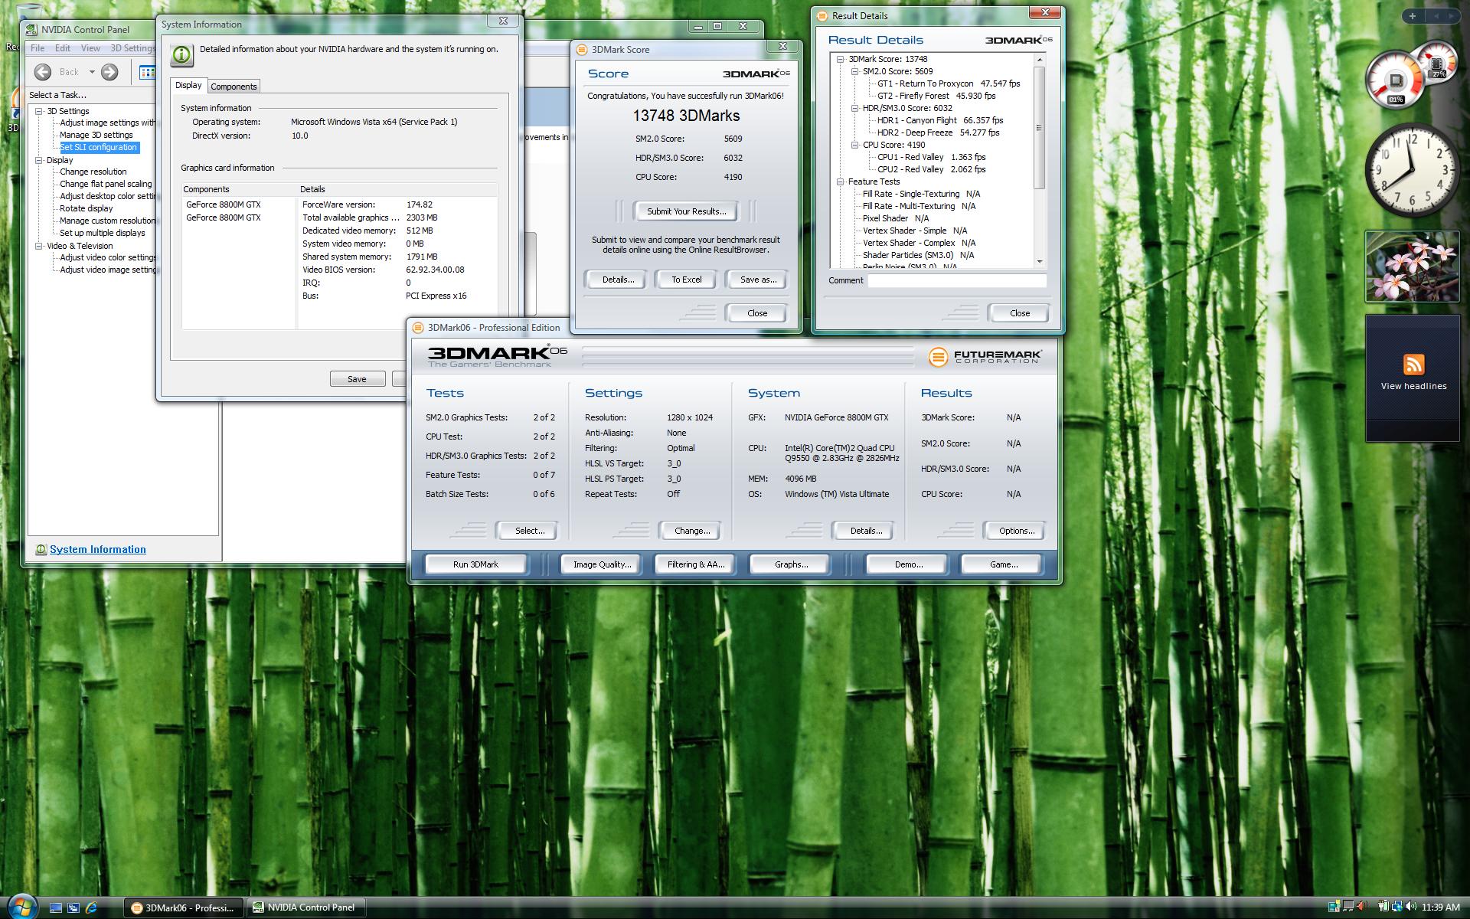Viewport: 1470px width, 919px height.
Task: Click the 3DMark Score window title icon
Action: (582, 49)
